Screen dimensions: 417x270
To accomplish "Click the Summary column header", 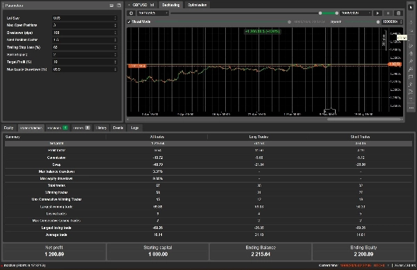I will (13, 137).
